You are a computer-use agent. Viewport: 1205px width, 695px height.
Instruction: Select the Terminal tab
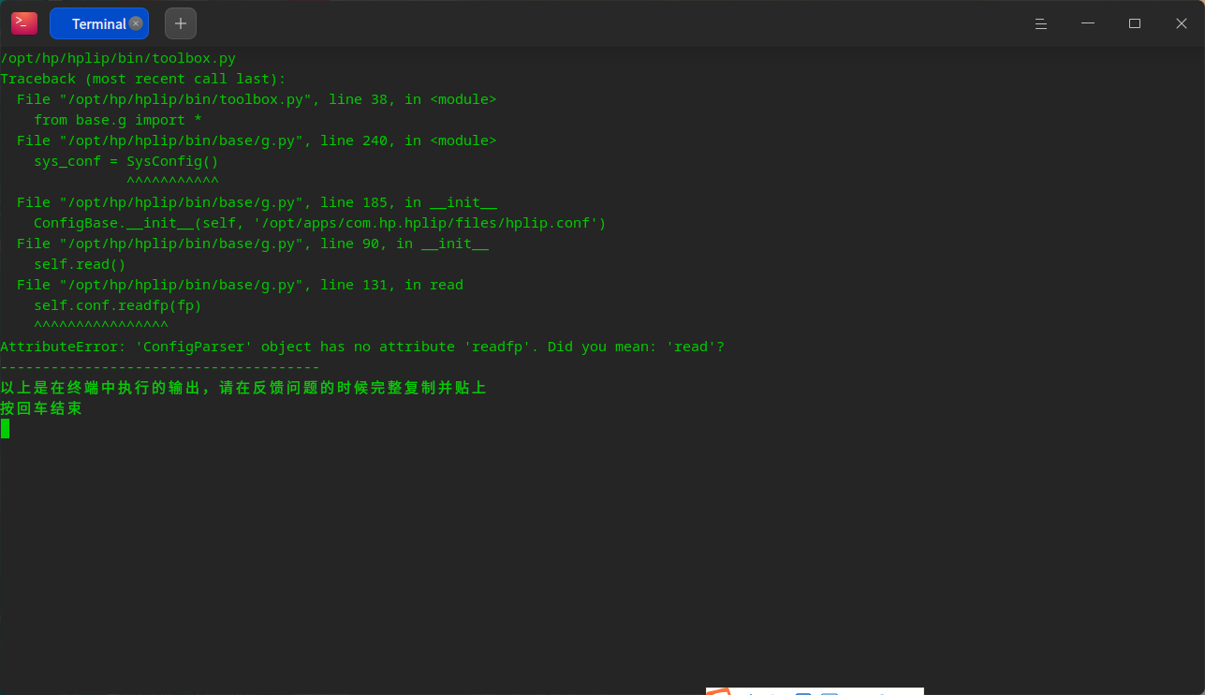(98, 23)
